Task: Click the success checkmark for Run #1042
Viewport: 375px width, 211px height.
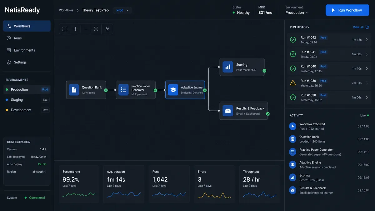Action: click(293, 40)
